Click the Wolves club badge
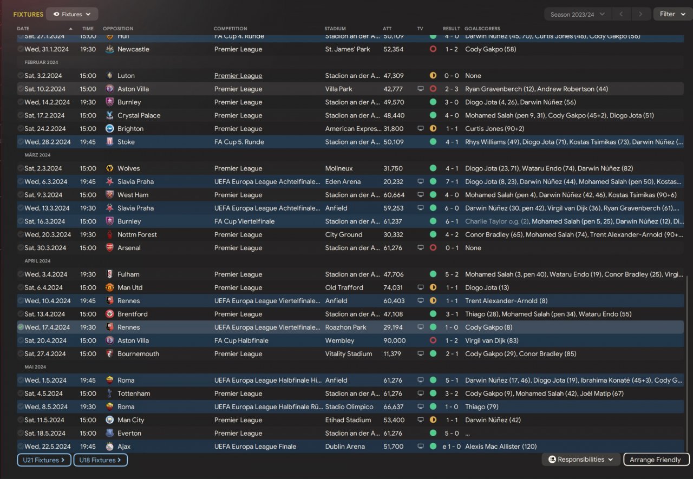 [x=109, y=168]
